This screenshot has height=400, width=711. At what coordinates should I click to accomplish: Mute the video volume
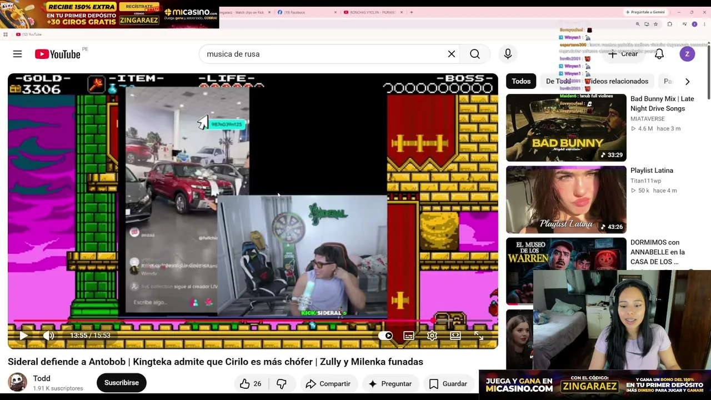[x=49, y=336]
